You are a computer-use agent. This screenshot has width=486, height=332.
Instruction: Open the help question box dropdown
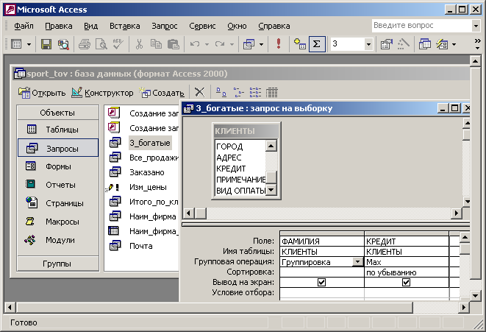click(476, 26)
